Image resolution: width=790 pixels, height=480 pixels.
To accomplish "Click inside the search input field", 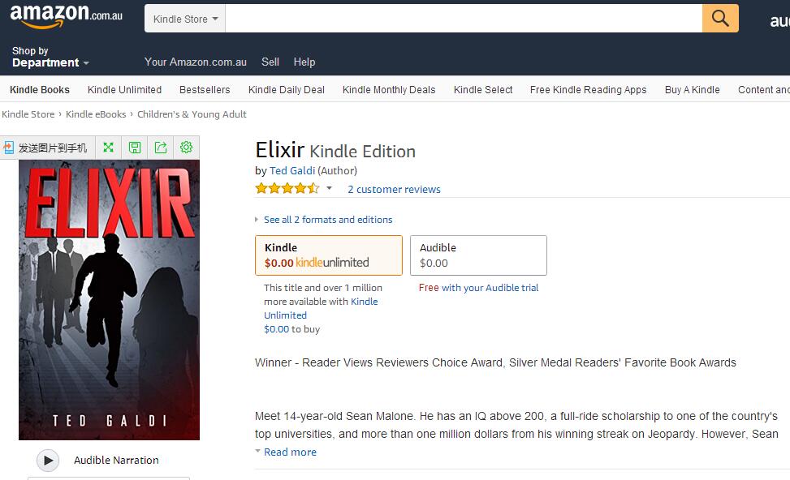I will (464, 19).
